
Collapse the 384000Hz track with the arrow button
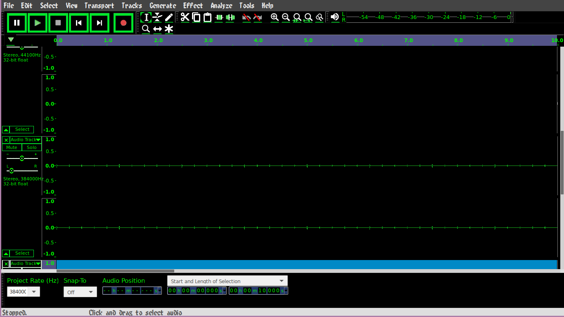(6, 253)
